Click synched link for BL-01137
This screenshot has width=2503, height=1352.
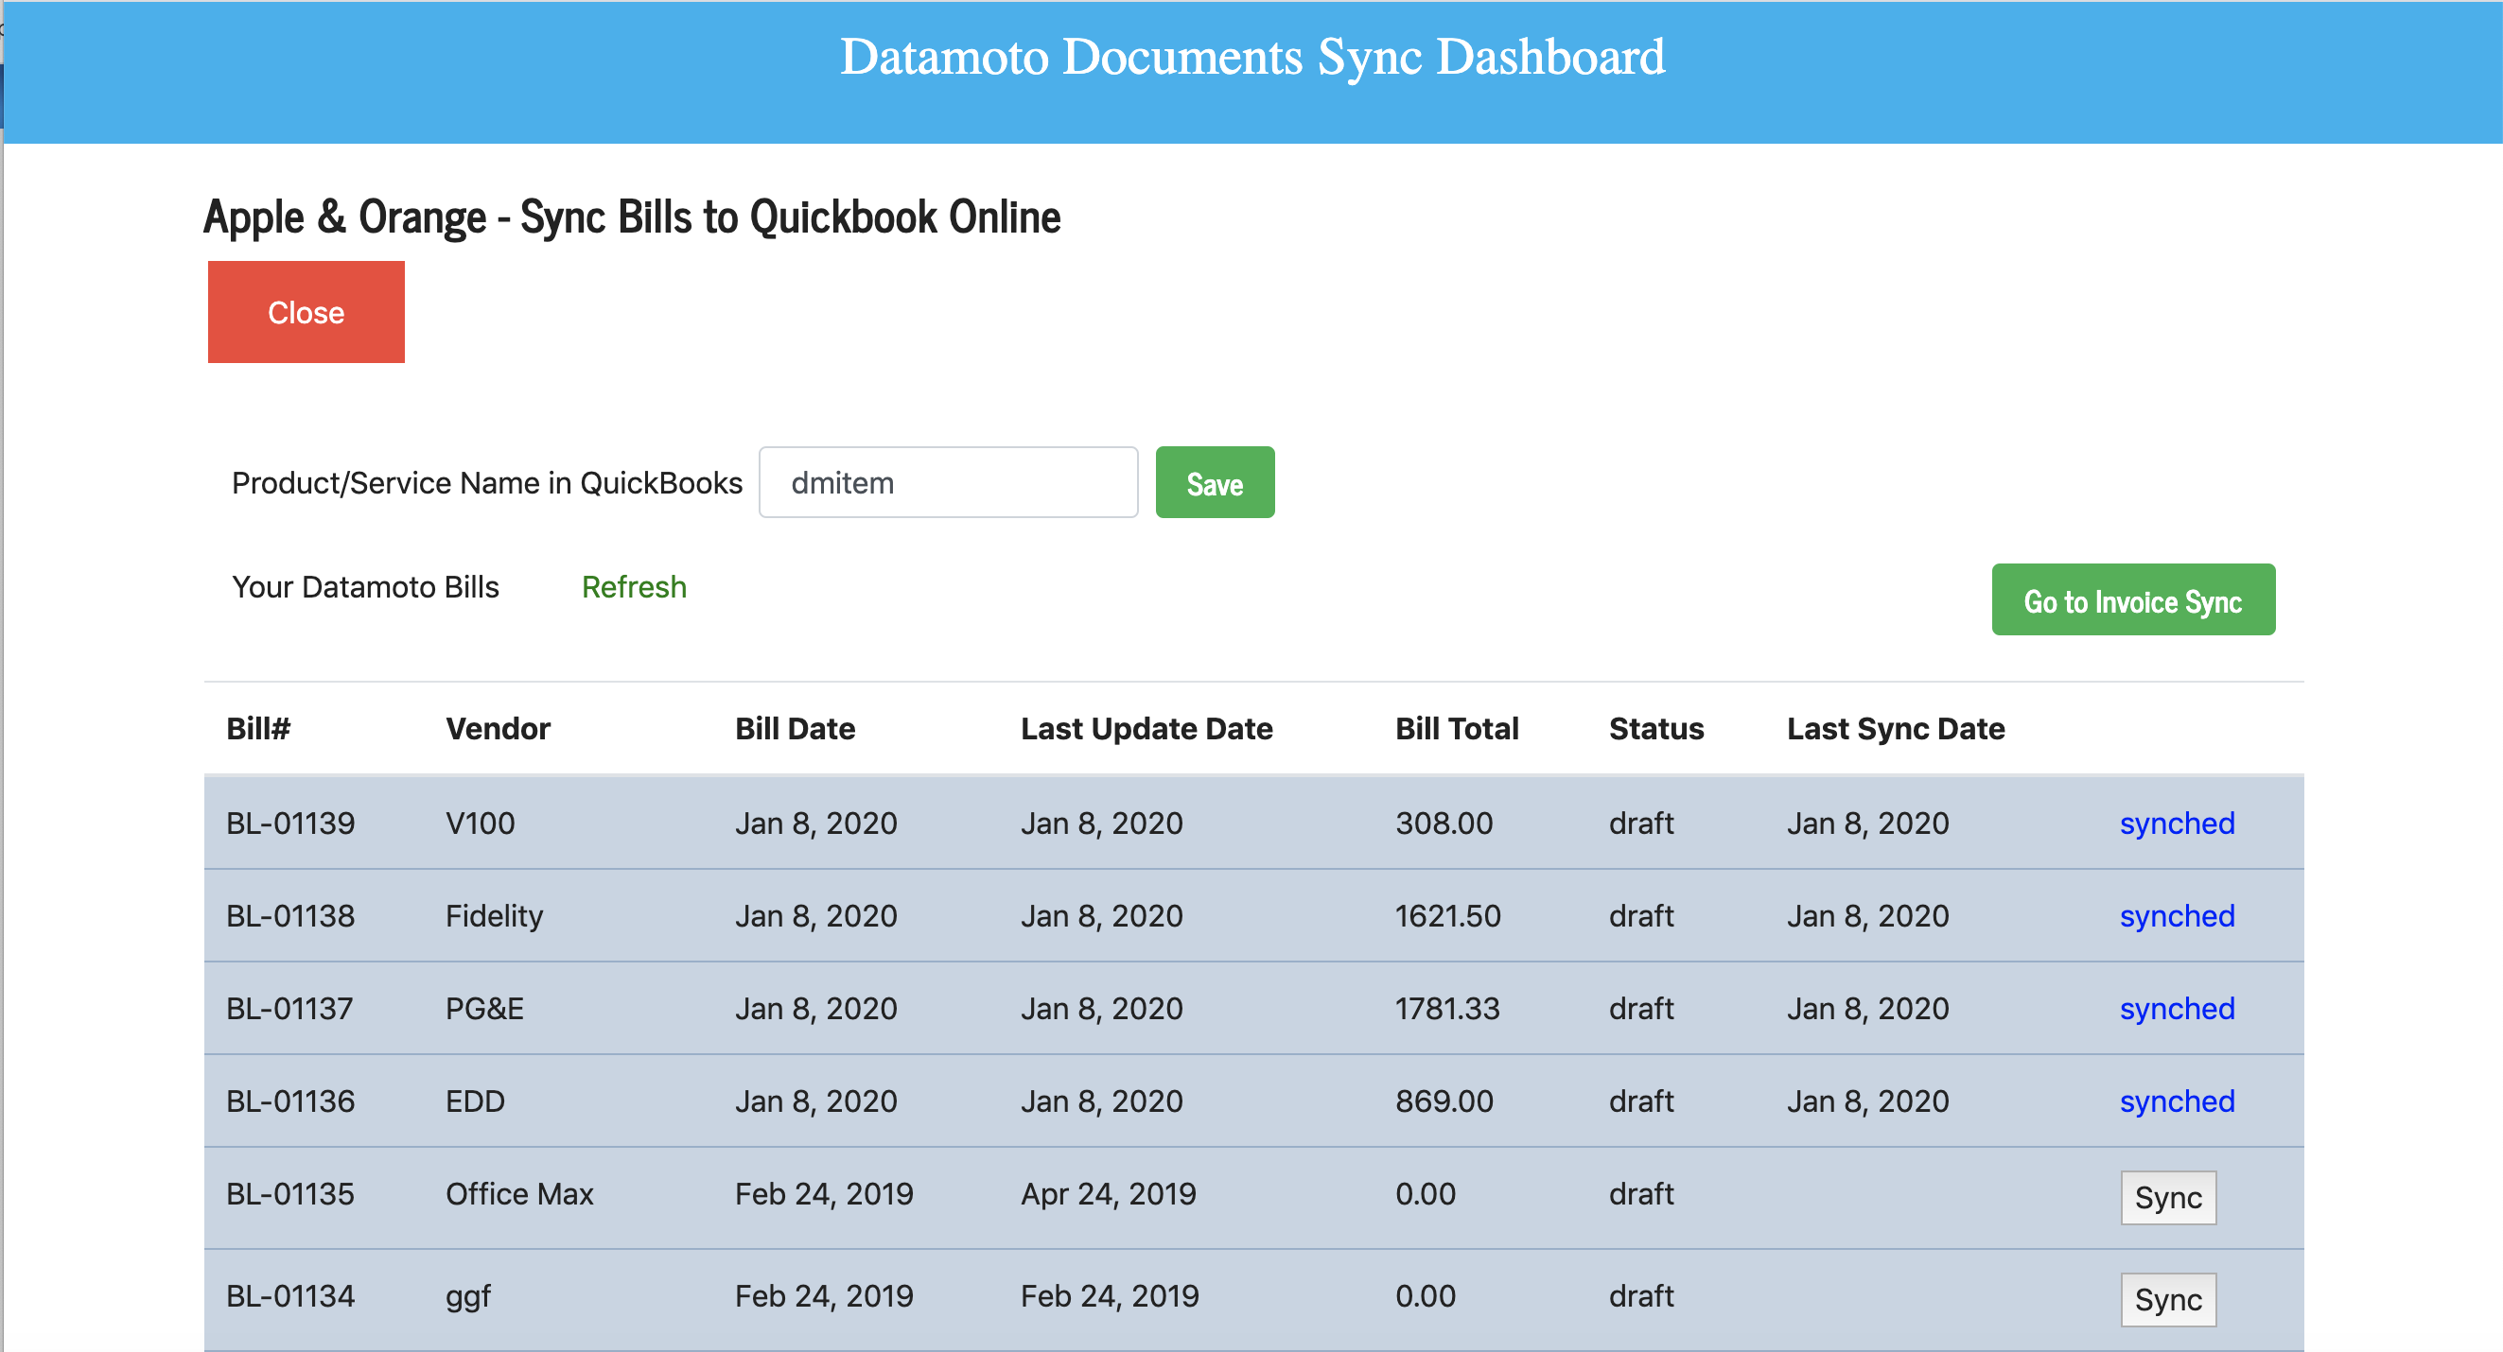pos(2176,1008)
